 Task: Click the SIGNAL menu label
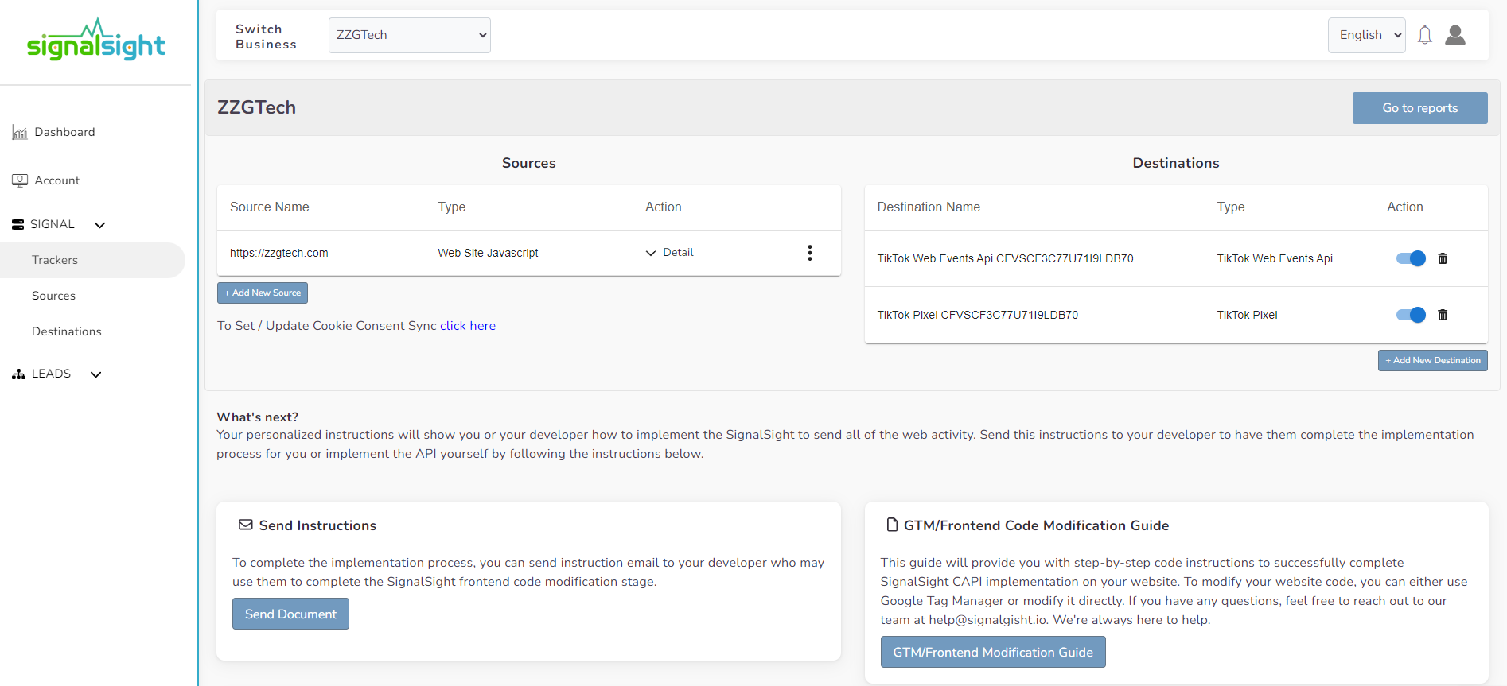(53, 224)
